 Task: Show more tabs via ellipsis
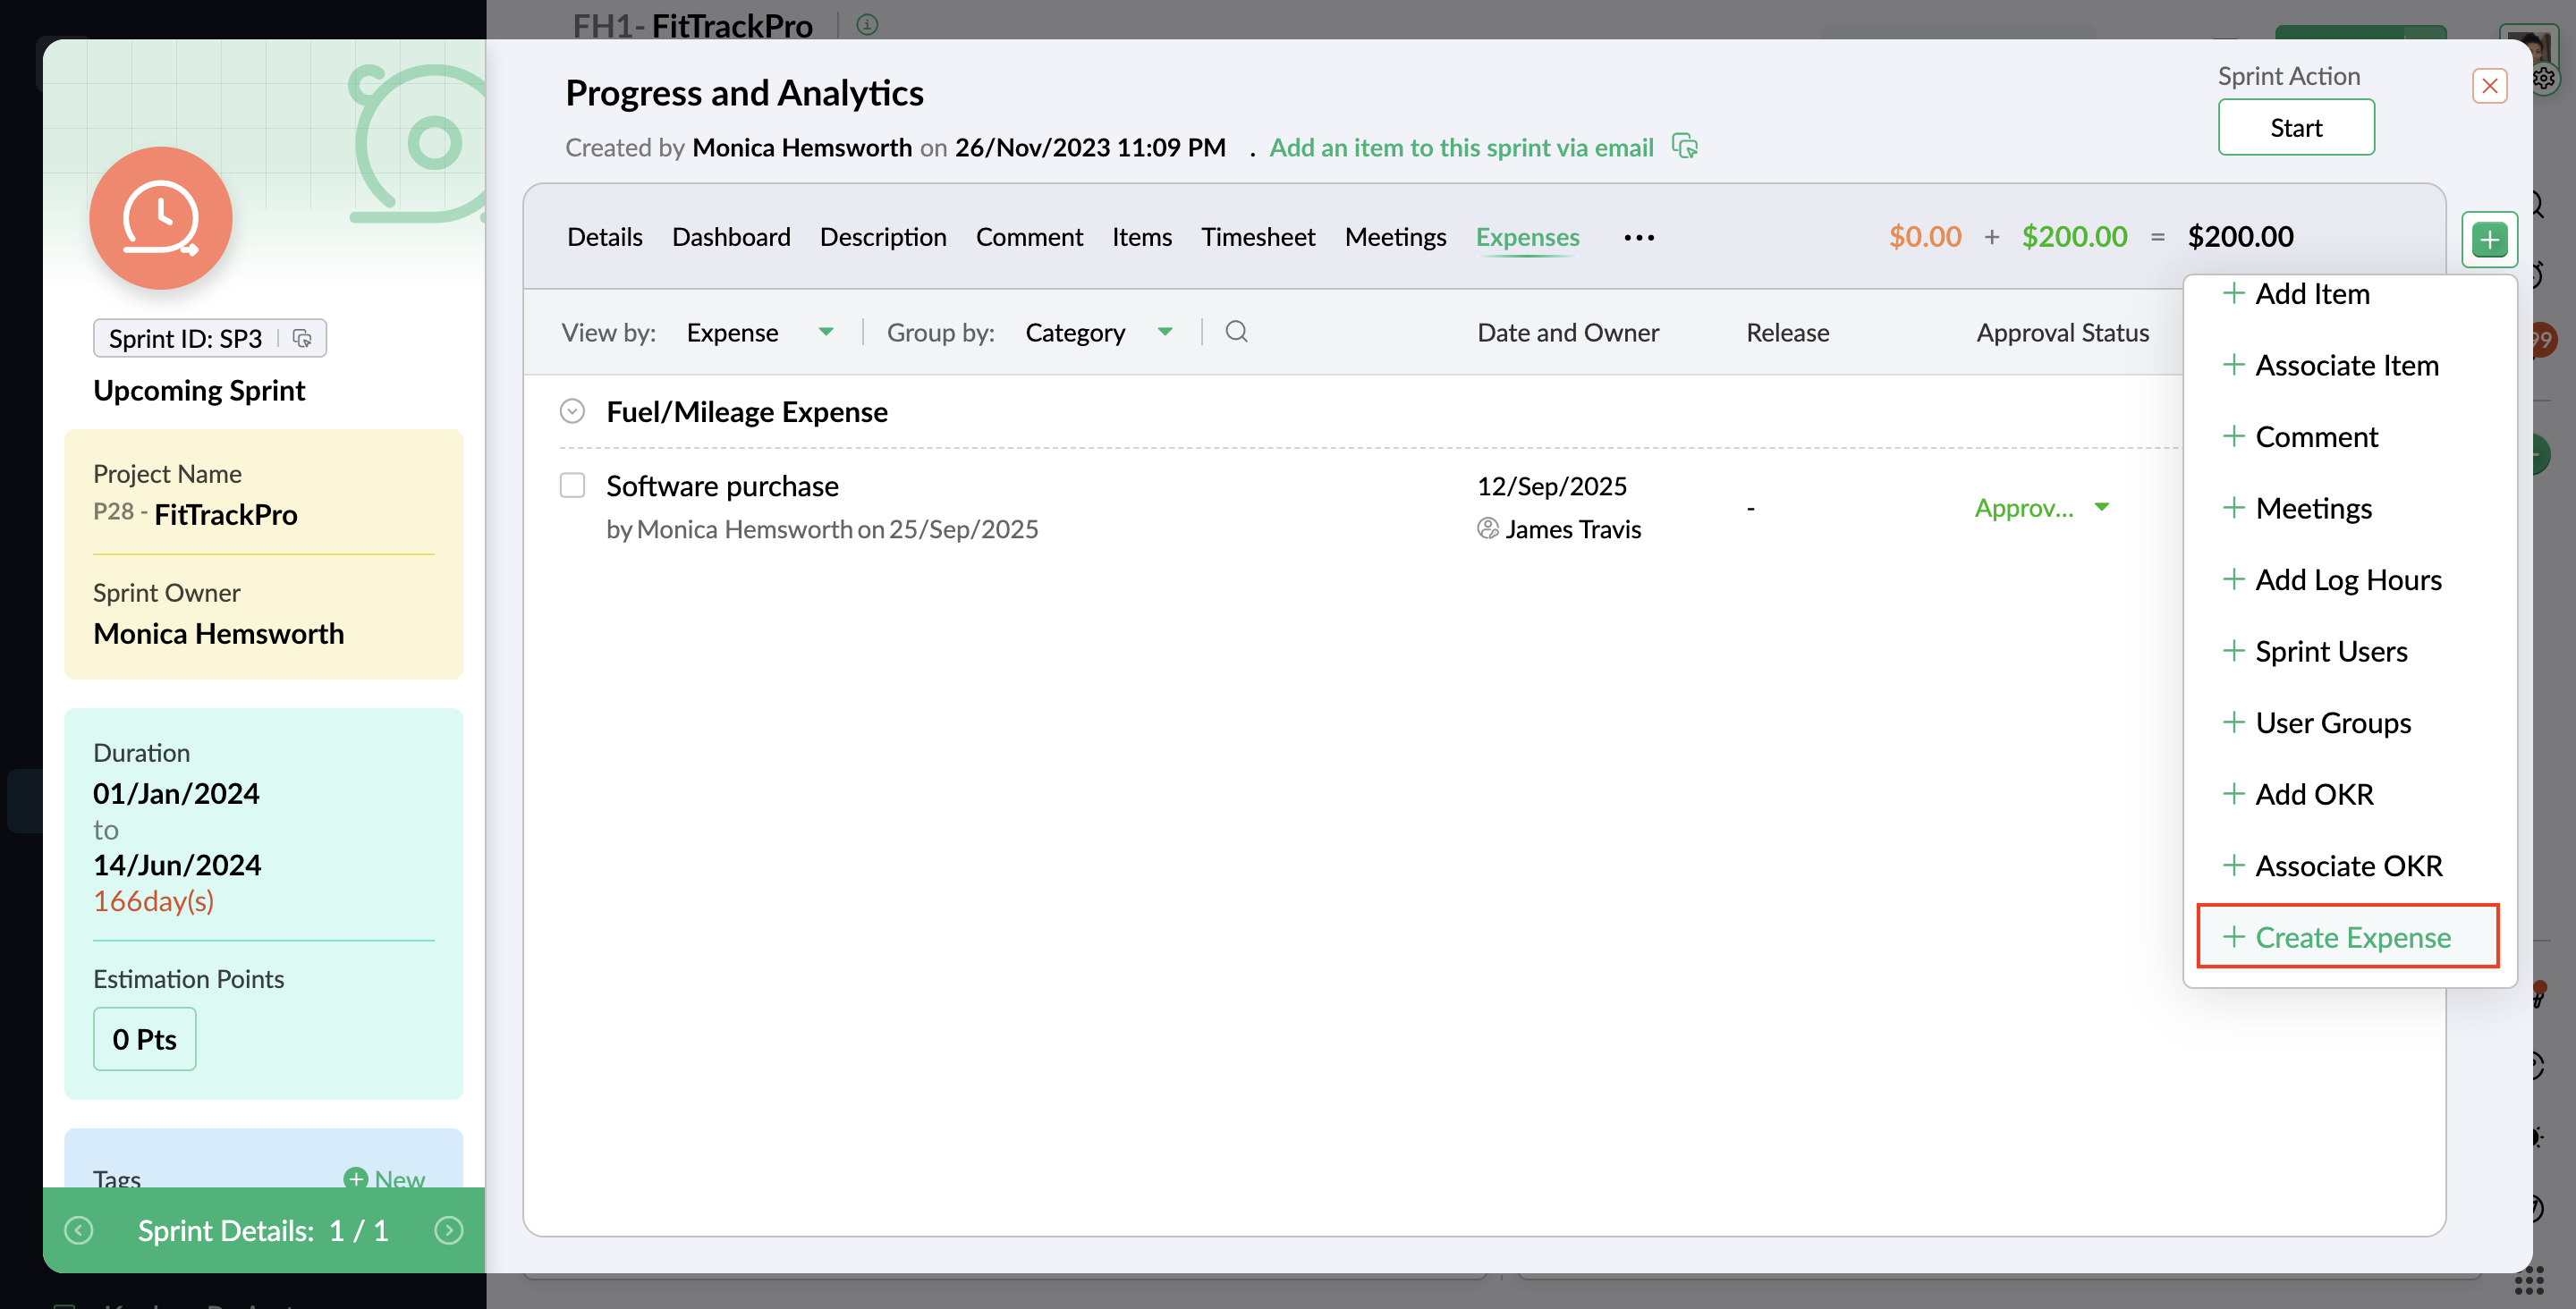[x=1639, y=237]
